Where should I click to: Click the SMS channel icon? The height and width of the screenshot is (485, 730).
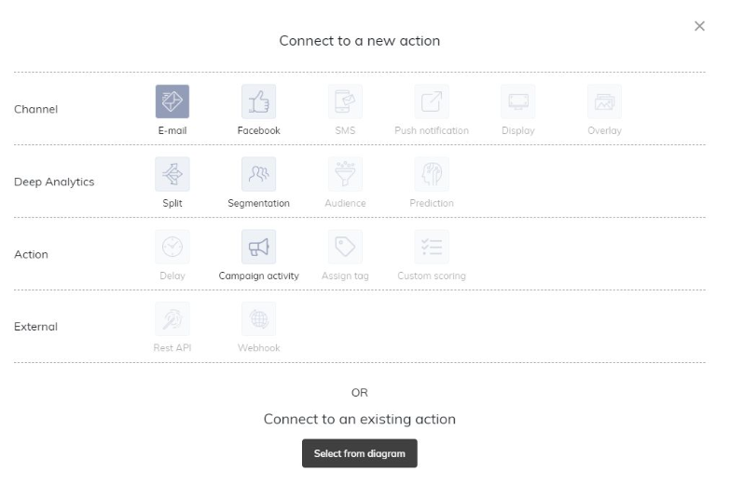[345, 101]
